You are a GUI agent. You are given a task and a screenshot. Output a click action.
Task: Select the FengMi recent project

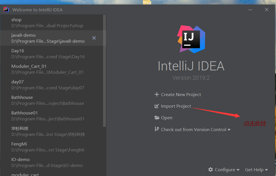(x=42, y=146)
